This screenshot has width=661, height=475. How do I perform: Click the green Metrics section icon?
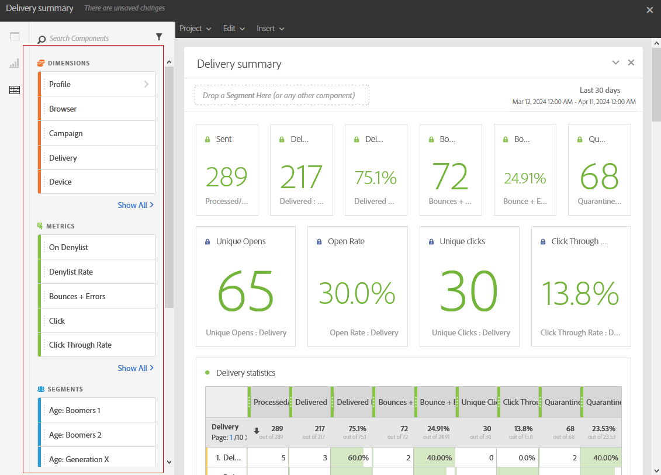click(40, 224)
